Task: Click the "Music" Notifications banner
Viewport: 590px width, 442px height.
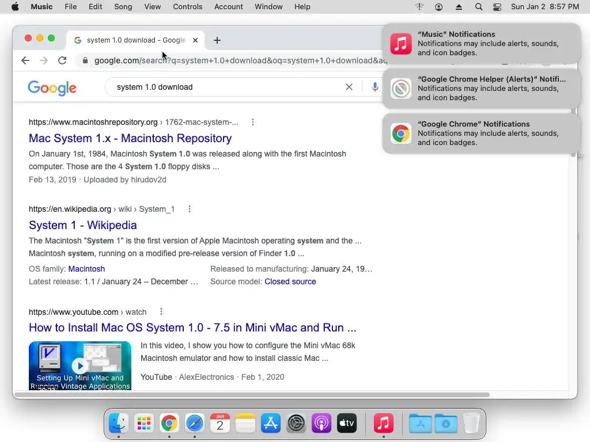Action: coord(482,44)
